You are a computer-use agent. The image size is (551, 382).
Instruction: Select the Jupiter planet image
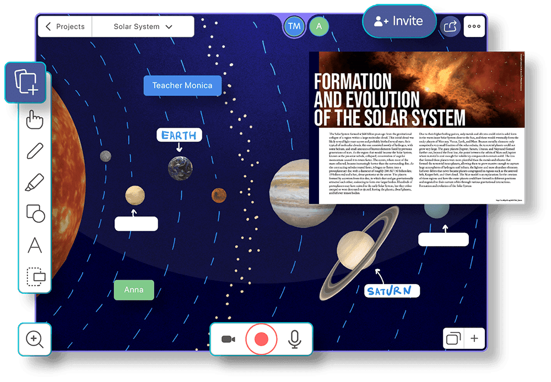point(299,193)
